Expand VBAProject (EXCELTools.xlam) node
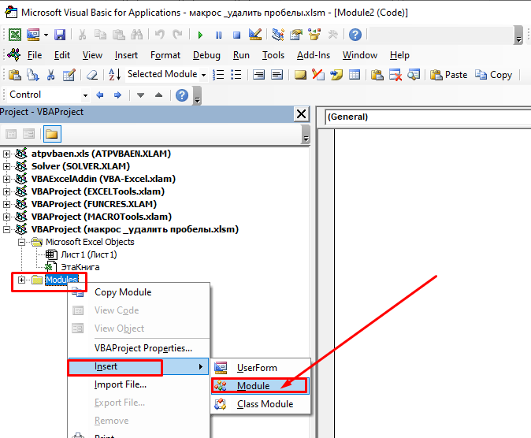The image size is (531, 438). [x=6, y=191]
